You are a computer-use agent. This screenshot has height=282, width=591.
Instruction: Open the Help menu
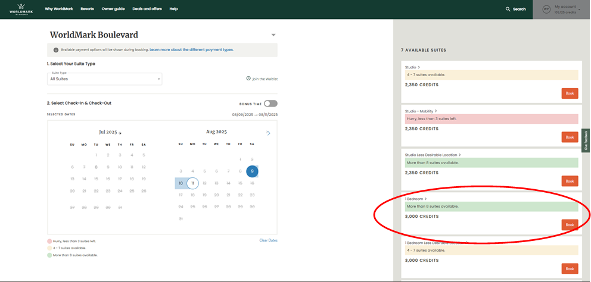pyautogui.click(x=173, y=9)
